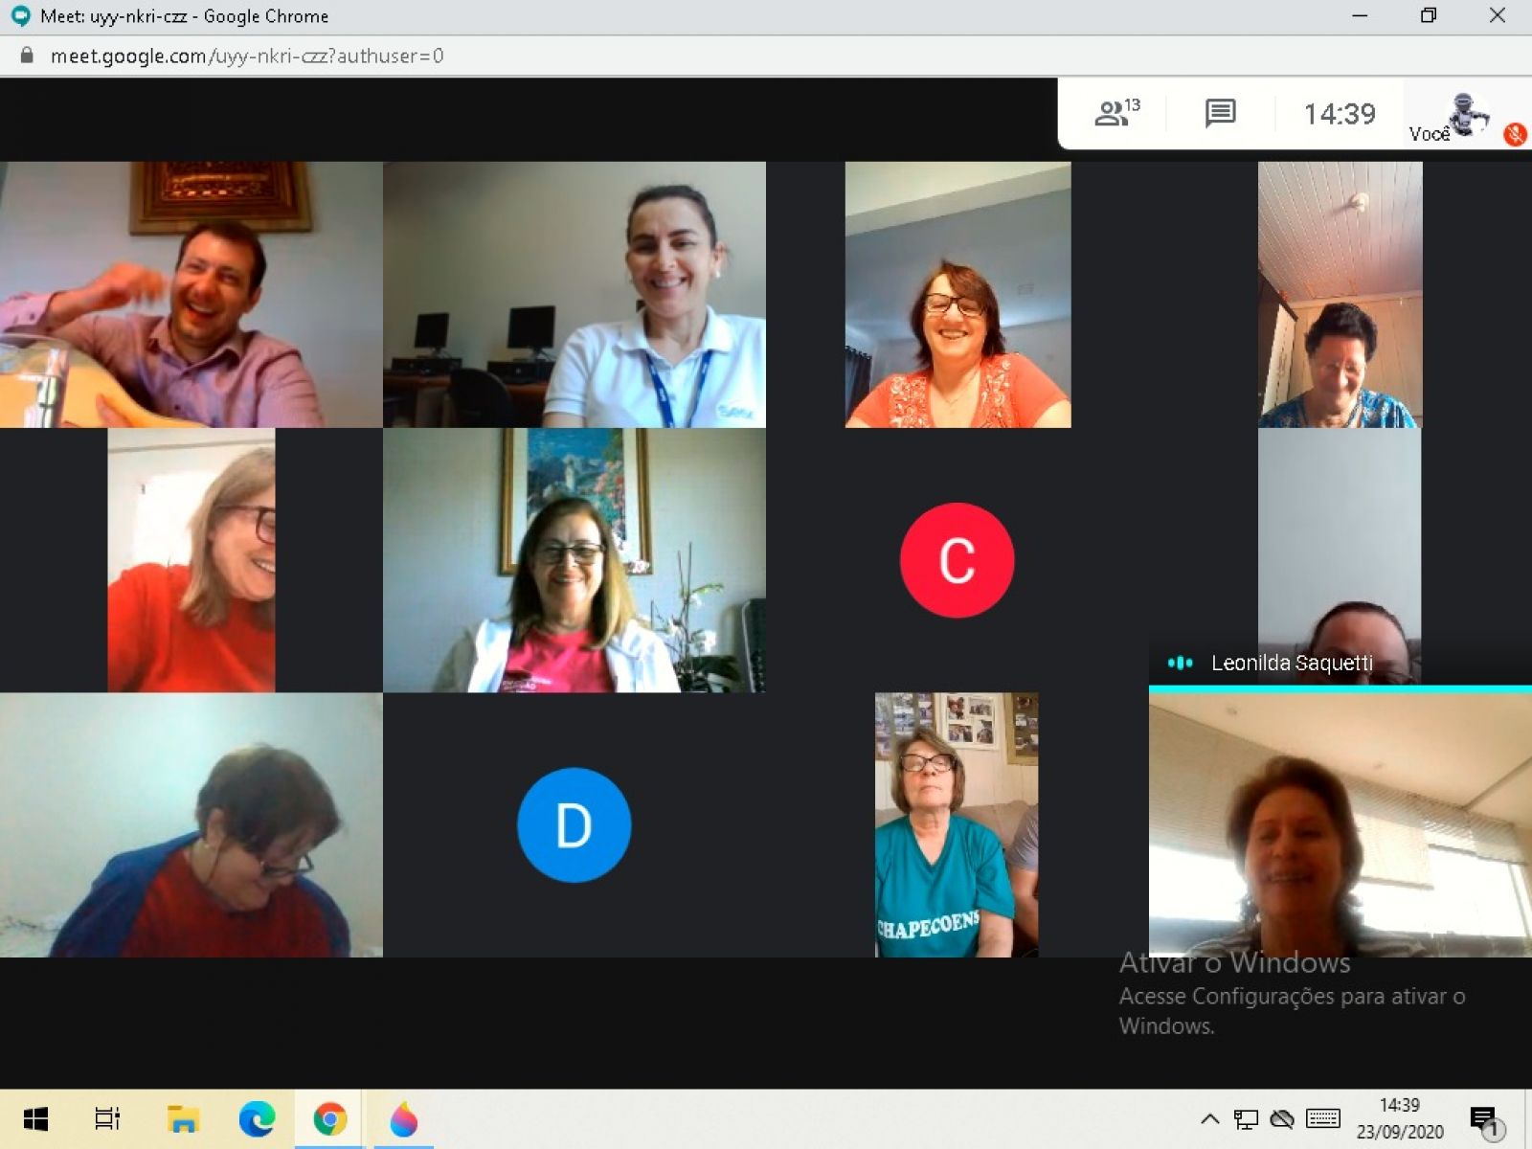This screenshot has width=1532, height=1149.
Task: Click the padlock site info icon
Action: coord(27,56)
